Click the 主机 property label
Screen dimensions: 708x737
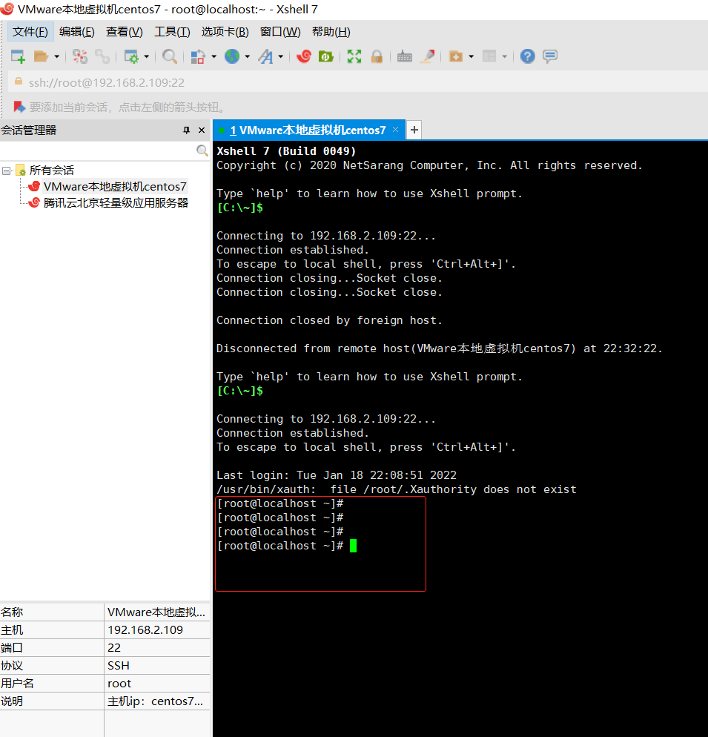(x=12, y=629)
